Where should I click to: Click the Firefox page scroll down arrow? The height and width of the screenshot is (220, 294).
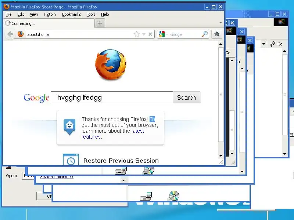click(x=221, y=156)
